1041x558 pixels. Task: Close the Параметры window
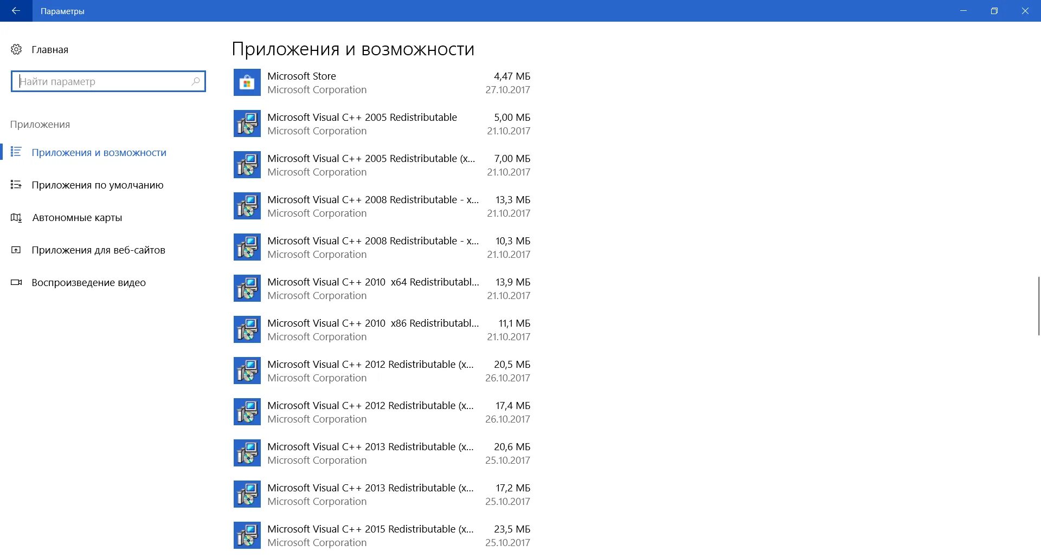(1025, 11)
